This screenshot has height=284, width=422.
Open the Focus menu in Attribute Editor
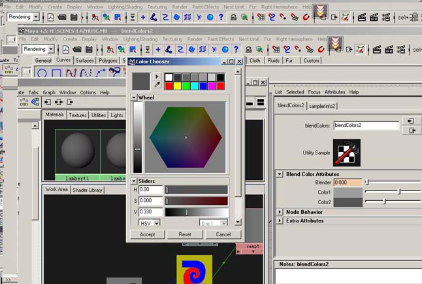coord(314,92)
